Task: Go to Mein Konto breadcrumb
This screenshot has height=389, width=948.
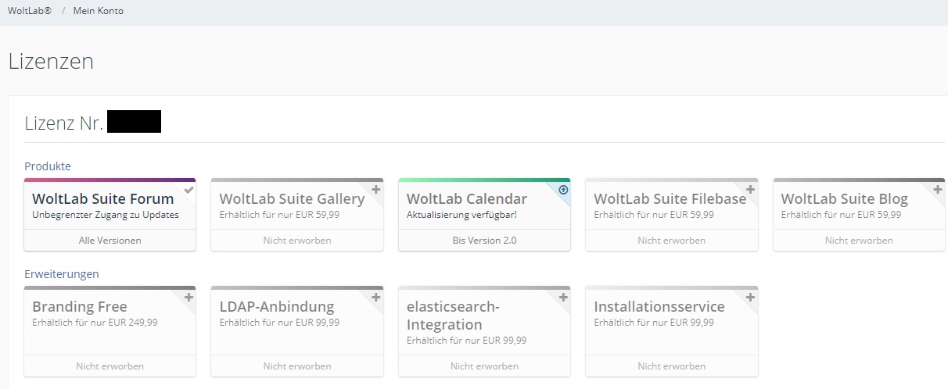Action: 98,11
